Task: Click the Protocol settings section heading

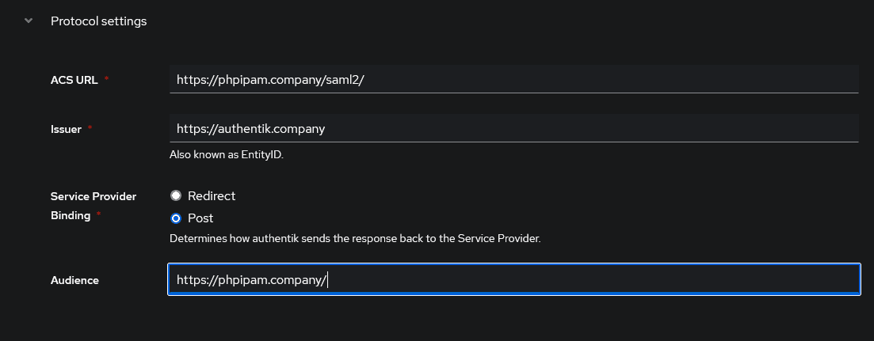Action: (98, 21)
